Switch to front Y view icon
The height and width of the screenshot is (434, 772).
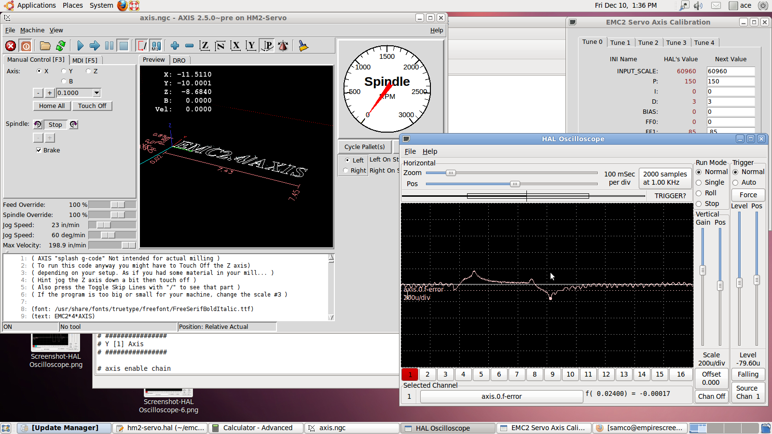251,46
